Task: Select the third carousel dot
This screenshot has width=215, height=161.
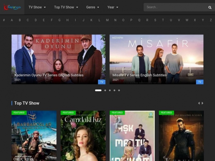Action: pyautogui.click(x=110, y=91)
